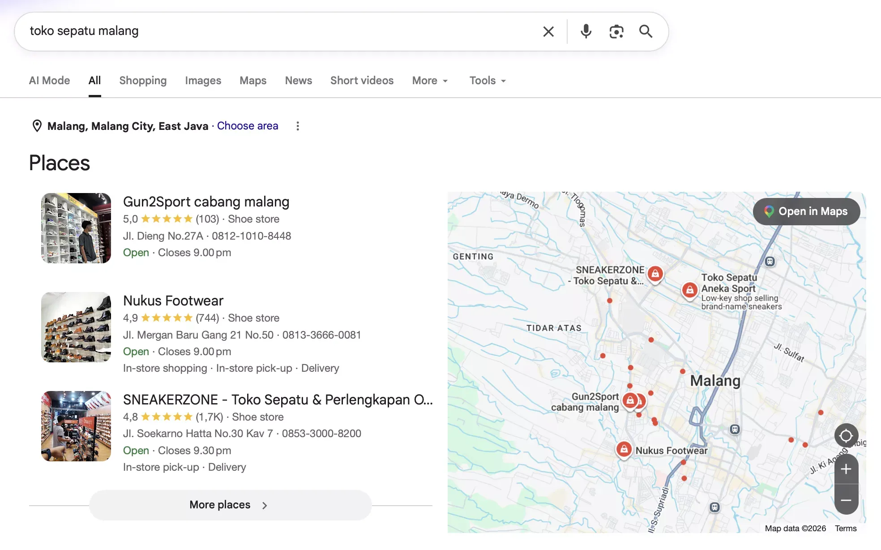Click the Gun2Sport store photo thumbnail
The width and height of the screenshot is (881, 550).
[x=76, y=228]
